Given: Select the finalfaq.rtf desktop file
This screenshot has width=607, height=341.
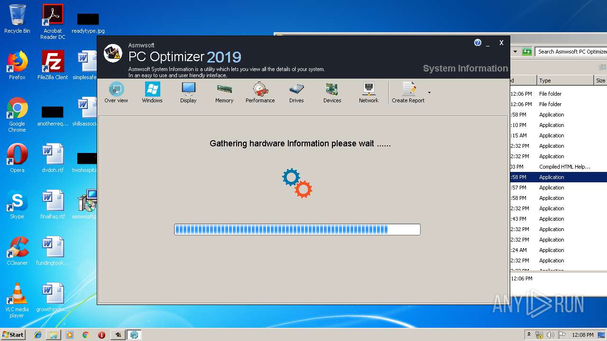Looking at the screenshot, I should (53, 205).
